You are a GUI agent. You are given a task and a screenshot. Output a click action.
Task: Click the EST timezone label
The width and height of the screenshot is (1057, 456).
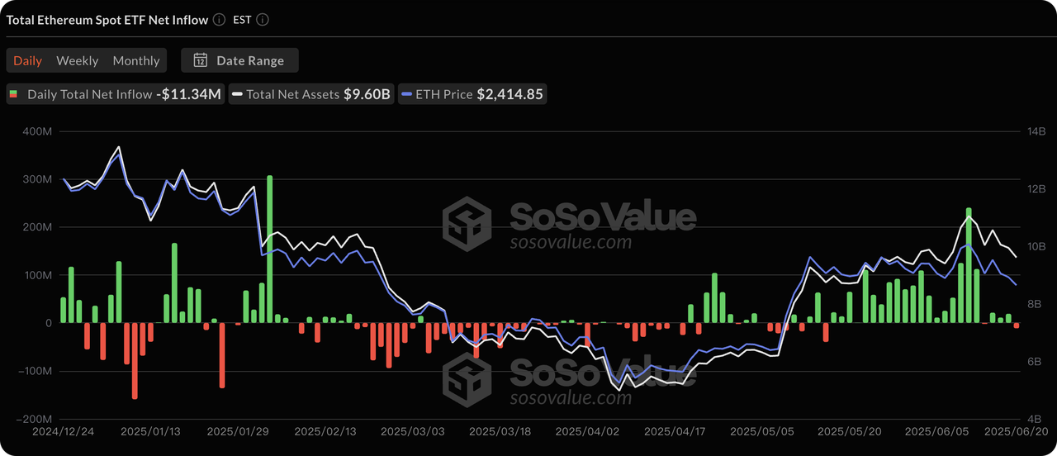[x=244, y=20]
